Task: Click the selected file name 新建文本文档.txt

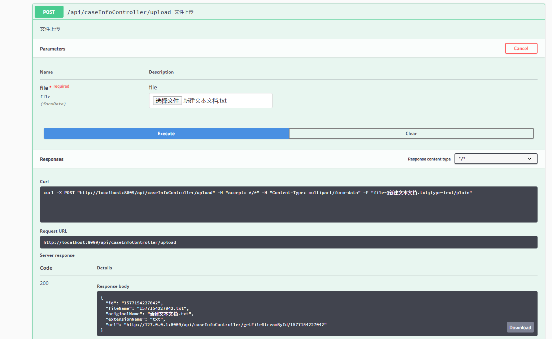Action: [205, 101]
